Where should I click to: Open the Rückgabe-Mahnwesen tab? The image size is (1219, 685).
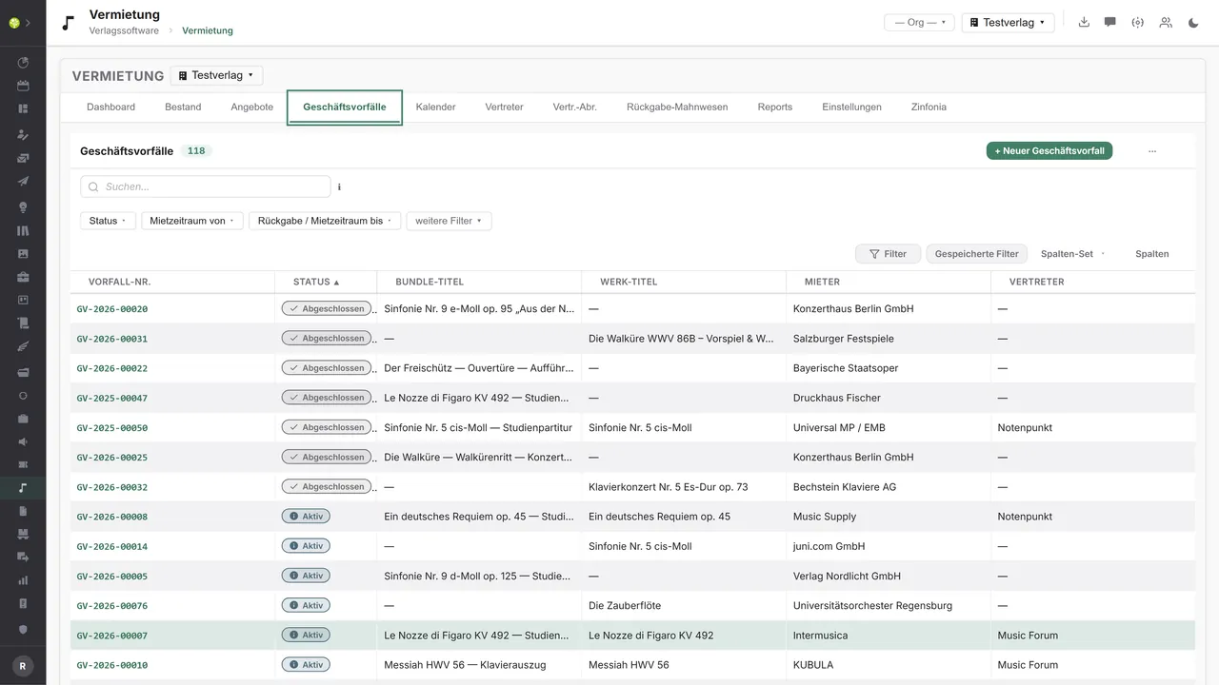(x=677, y=107)
